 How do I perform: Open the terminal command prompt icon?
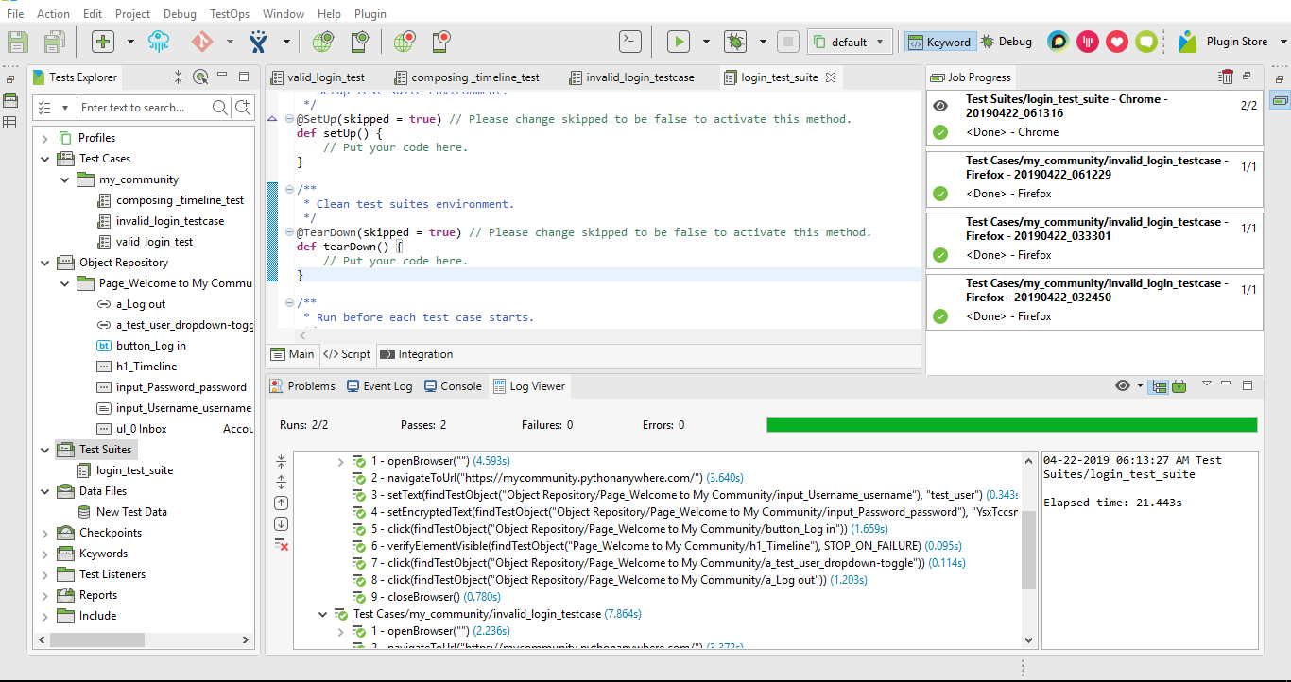[630, 42]
